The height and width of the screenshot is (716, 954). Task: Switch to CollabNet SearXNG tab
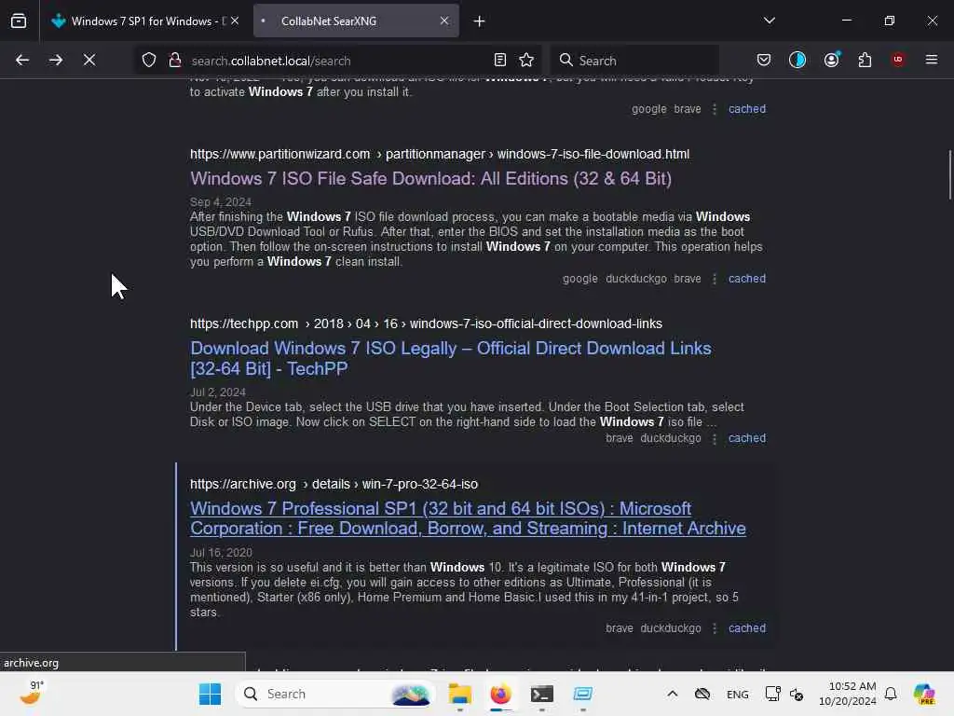[356, 21]
